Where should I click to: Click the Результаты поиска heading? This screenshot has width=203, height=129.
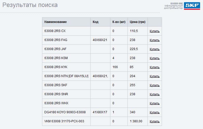(30, 5)
